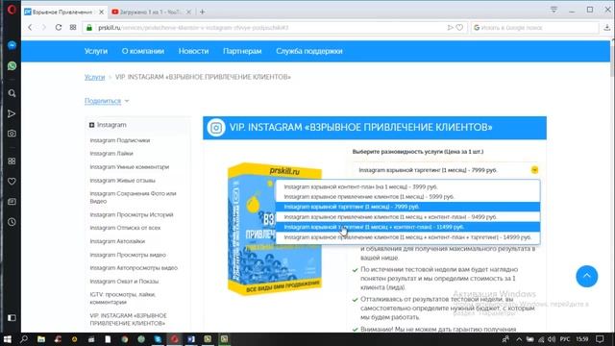Click the sidebar search icon

[12, 93]
